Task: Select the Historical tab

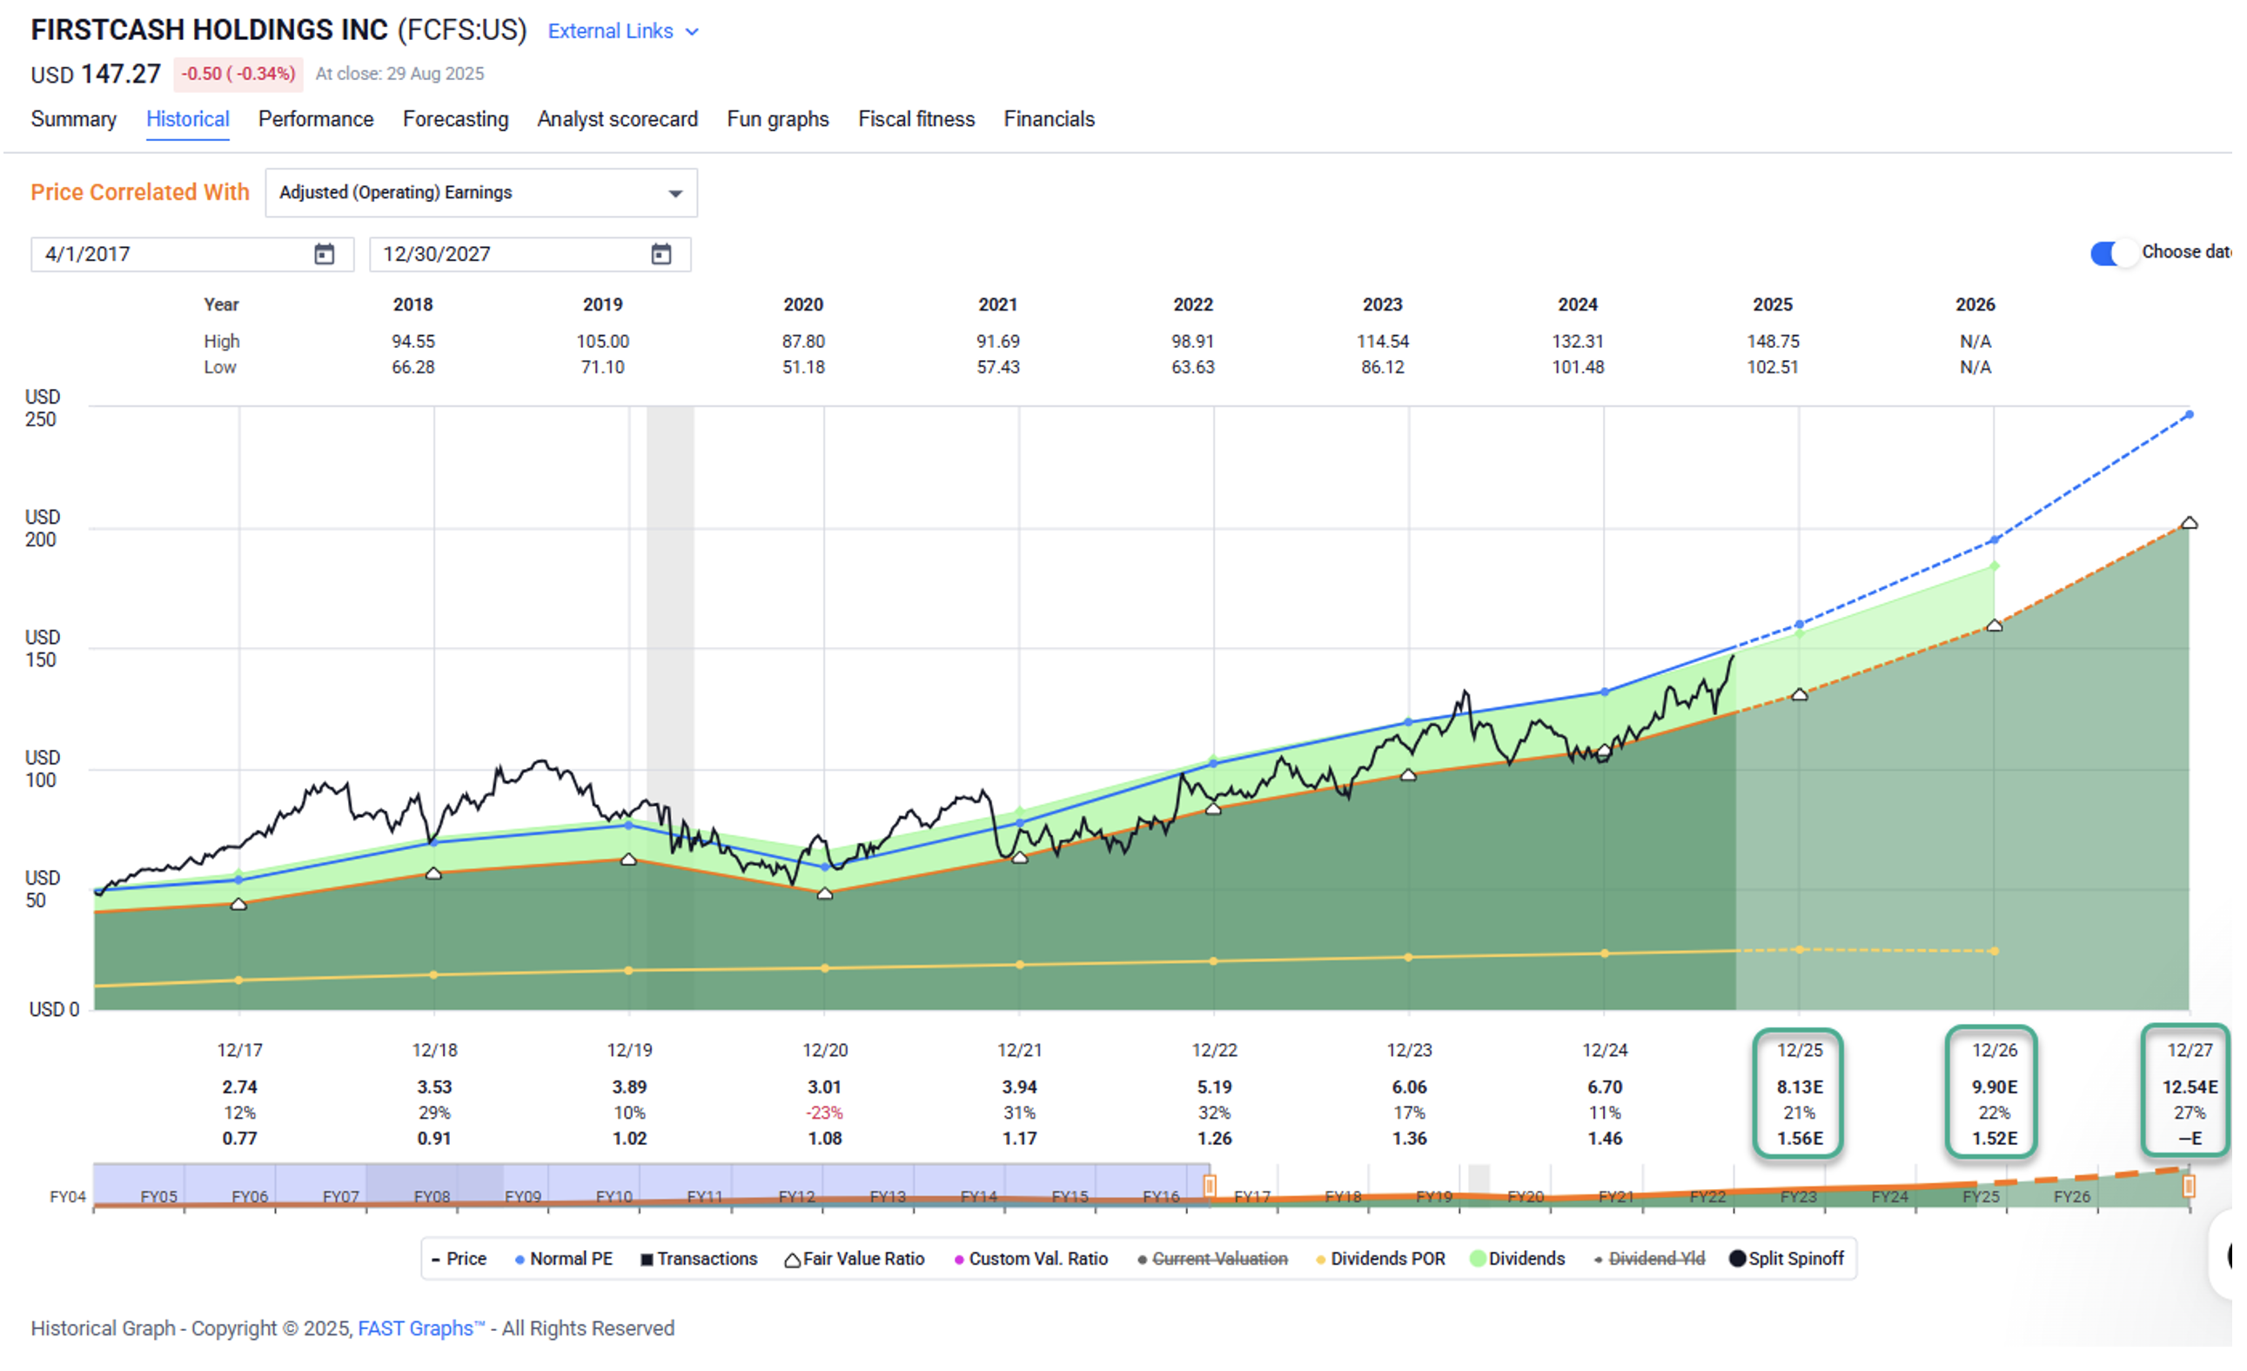Action: (189, 119)
